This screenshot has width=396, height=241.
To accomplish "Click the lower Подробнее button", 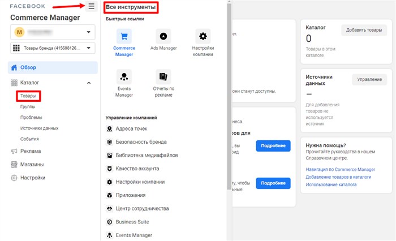I will tap(273, 183).
